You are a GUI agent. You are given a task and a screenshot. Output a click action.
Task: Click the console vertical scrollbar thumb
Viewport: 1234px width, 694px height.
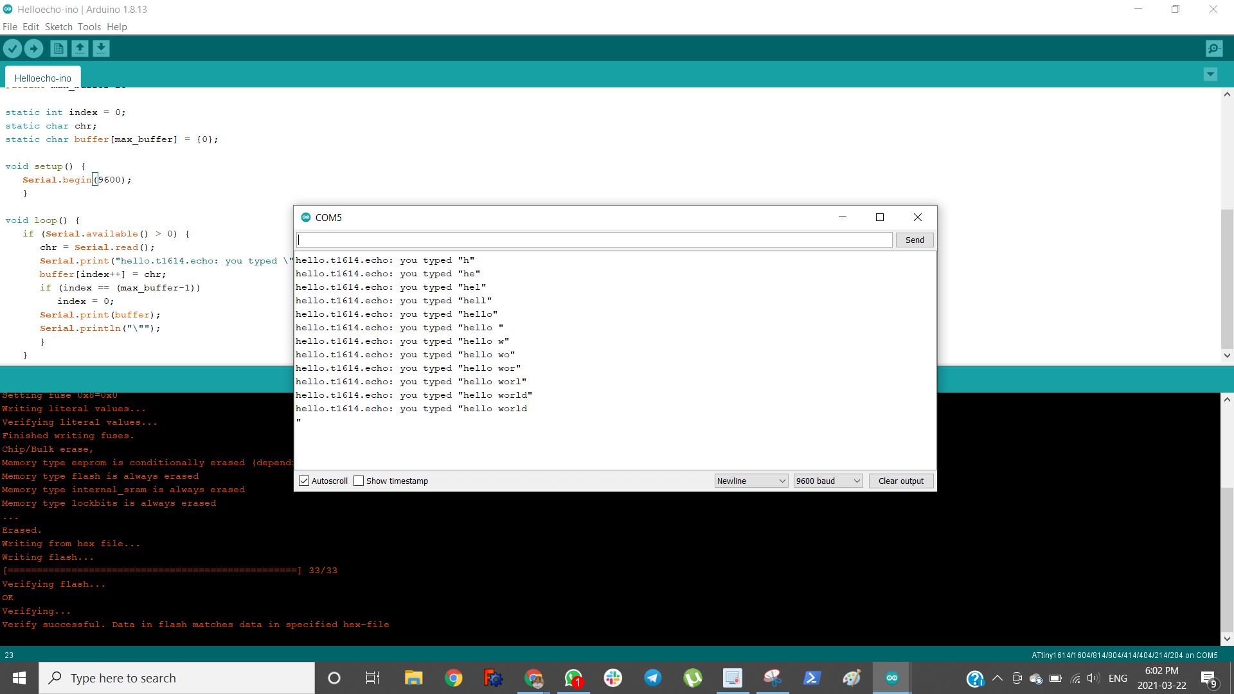(x=1227, y=559)
